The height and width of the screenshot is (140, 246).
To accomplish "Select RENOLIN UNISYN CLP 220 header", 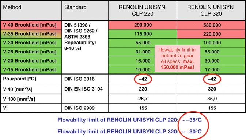I will [x=143, y=11].
